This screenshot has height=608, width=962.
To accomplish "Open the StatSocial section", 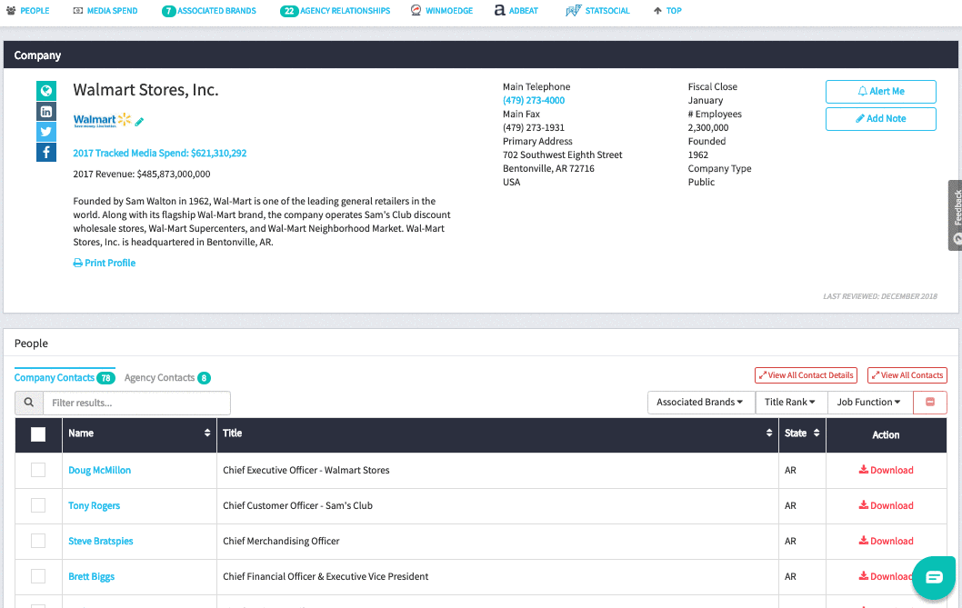I will 597,10.
